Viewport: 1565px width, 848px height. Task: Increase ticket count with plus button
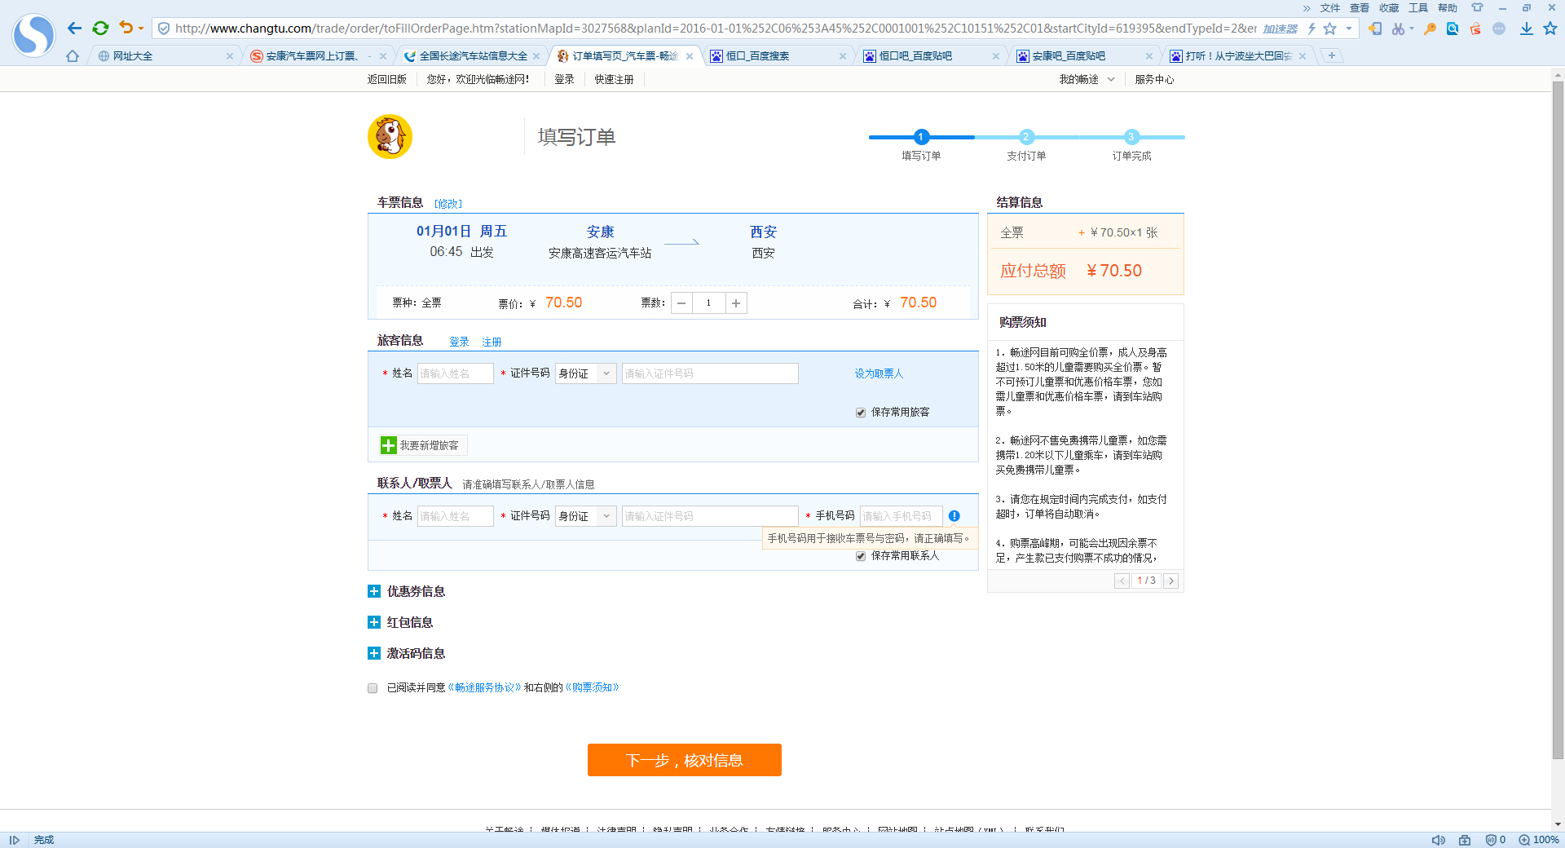[x=736, y=303]
